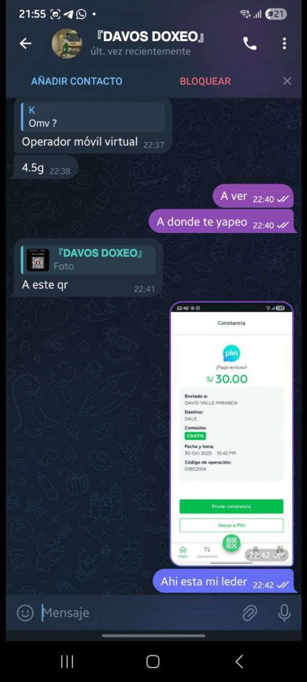Tap the Android home navigation button
Viewport: 307px width, 682px height.
[153, 662]
